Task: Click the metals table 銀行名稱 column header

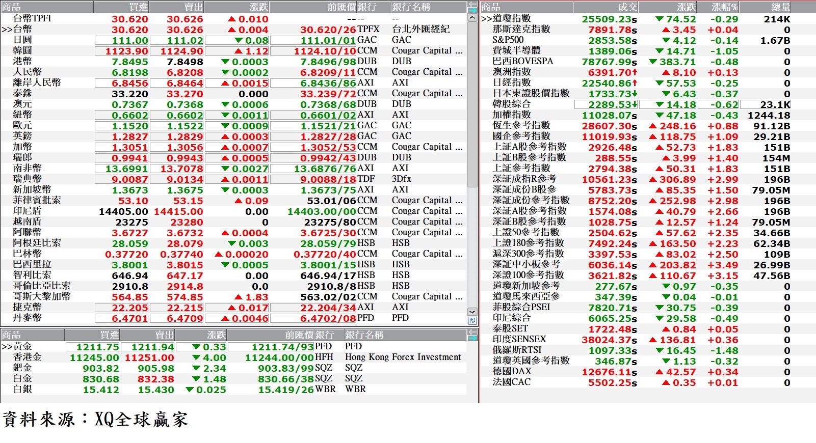Action: tap(405, 335)
